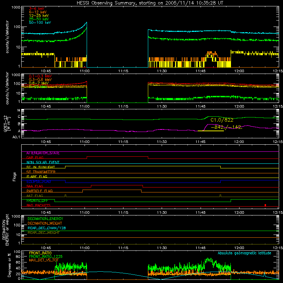Image resolution: width=283 pixels, height=283 pixels.
Task: Select the SAA_FLAG label
Action: point(35,186)
